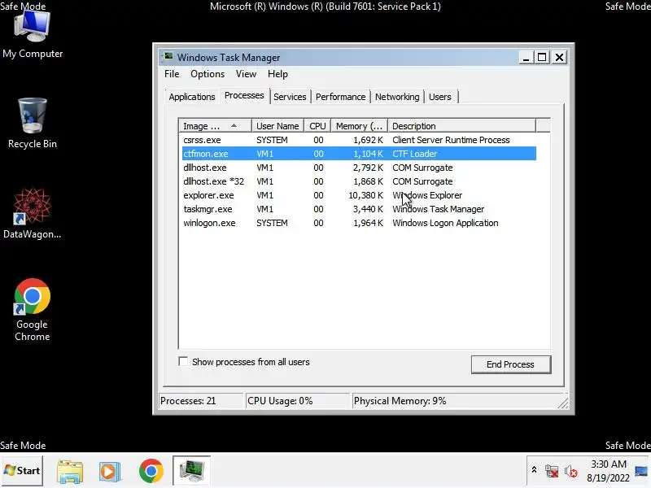This screenshot has height=488, width=651.
Task: Sort by the Memory column header
Action: pyautogui.click(x=359, y=126)
